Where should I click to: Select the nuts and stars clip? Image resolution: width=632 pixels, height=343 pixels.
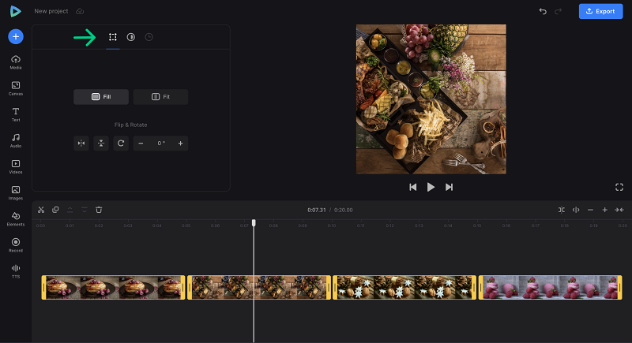[404, 288]
